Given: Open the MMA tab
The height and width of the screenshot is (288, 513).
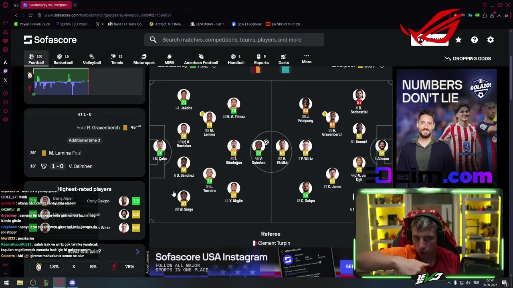Looking at the screenshot, I should 169,59.
